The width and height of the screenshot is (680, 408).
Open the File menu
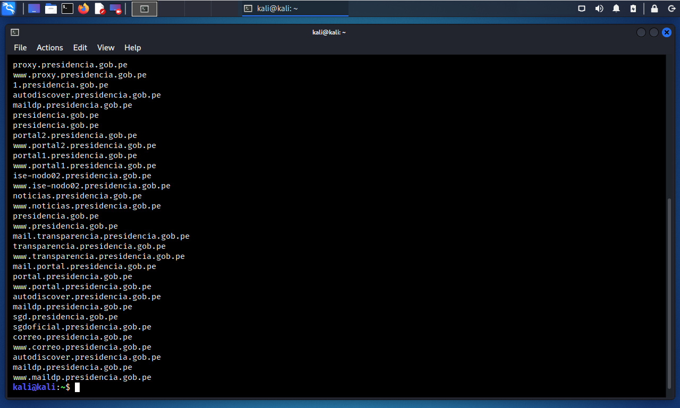coord(20,48)
